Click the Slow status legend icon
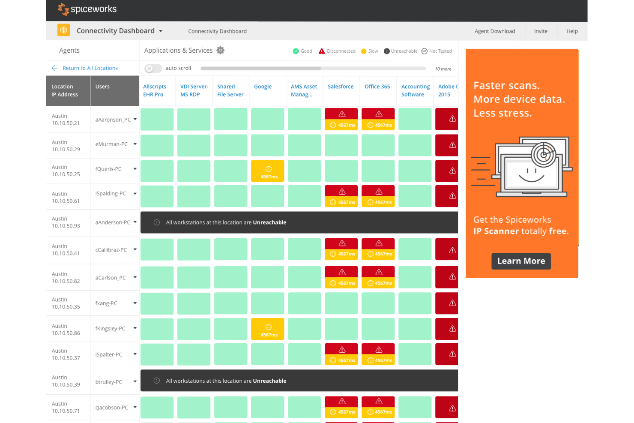The height and width of the screenshot is (423, 634). pos(363,51)
